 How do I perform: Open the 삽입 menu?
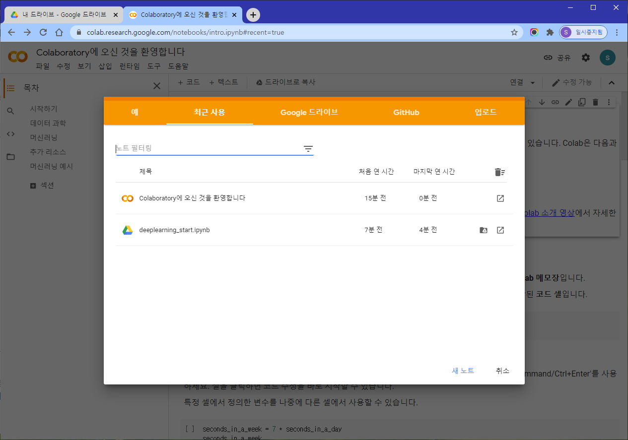tap(105, 66)
